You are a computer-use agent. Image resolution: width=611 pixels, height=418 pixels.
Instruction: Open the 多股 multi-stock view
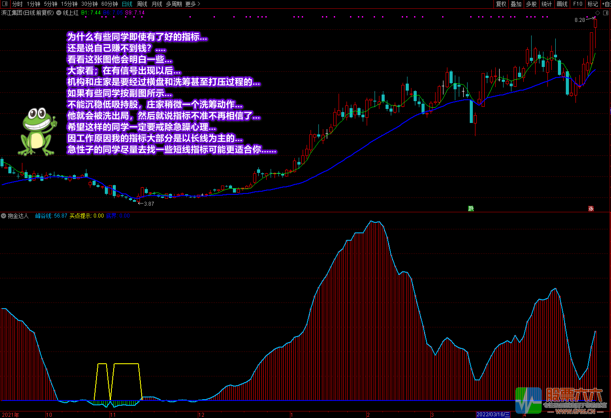532,4
